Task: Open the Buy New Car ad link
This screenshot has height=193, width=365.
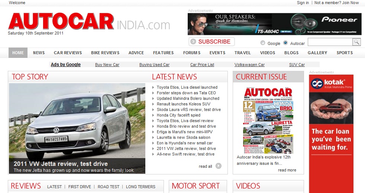Action: click(107, 65)
